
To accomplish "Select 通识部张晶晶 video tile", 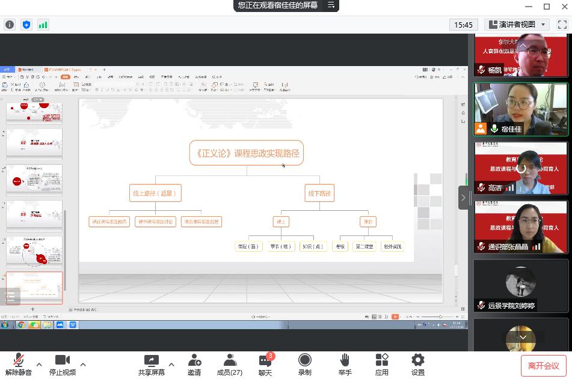I will click(520, 226).
